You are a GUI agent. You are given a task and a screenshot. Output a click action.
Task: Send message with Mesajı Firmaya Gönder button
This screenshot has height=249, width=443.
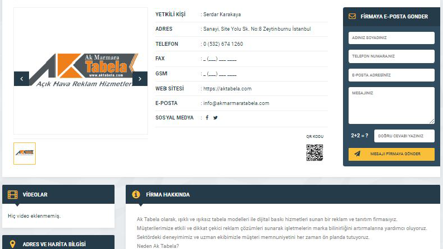pos(391,154)
